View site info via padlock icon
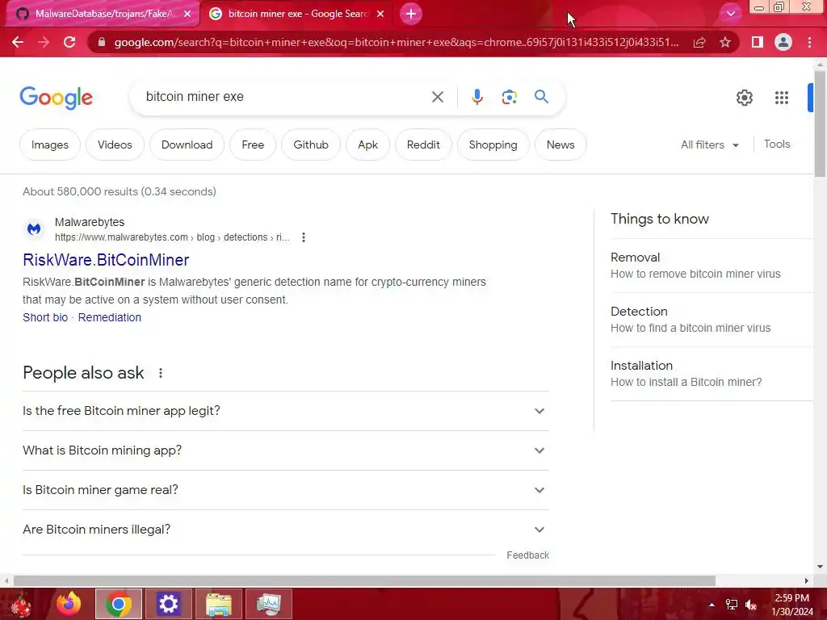Screen dimensions: 827x620 [x=102, y=42]
